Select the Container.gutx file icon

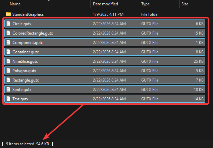(x=8, y=52)
